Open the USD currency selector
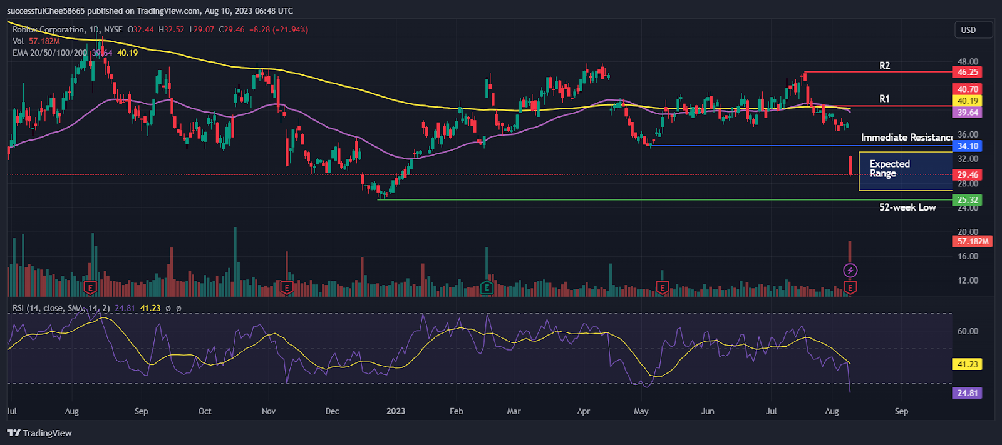The height and width of the screenshot is (445, 1002). pos(973,30)
